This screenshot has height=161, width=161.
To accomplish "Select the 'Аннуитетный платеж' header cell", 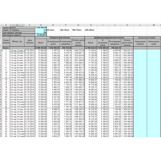I will [60, 38].
